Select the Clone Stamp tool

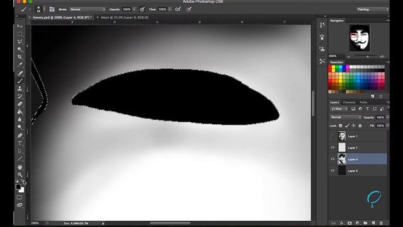[x=20, y=89]
